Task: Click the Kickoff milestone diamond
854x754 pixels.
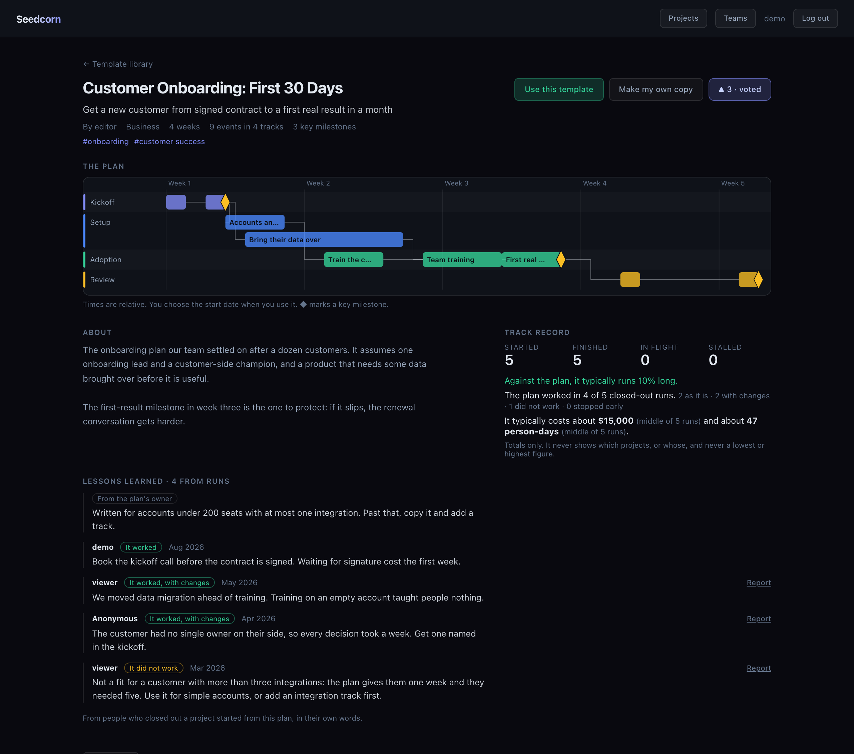Action: (225, 202)
